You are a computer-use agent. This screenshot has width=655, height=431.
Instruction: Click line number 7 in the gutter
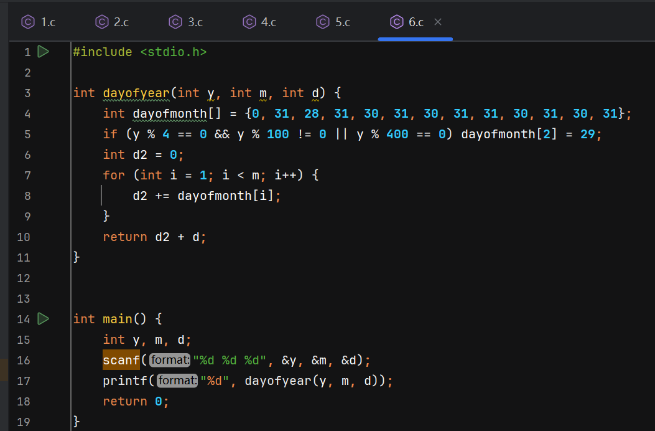point(27,175)
